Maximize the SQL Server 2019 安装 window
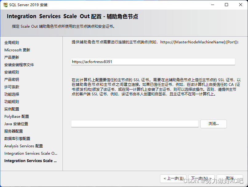Screen dimensions: 248x187 coord(226,5)
